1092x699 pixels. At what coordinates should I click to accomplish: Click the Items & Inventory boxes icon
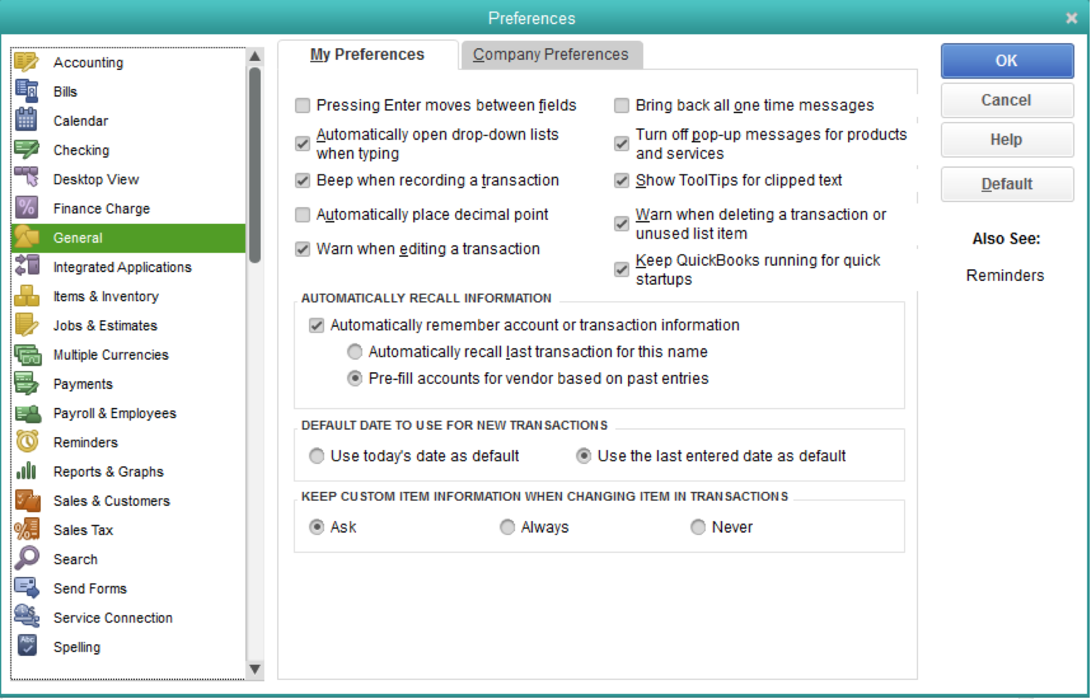26,296
